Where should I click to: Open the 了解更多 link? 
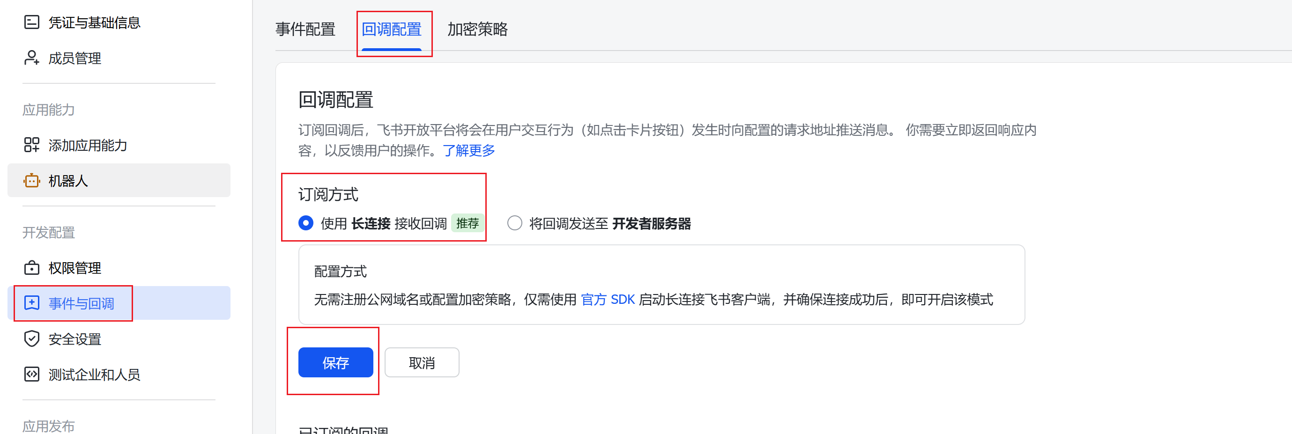[x=468, y=150]
